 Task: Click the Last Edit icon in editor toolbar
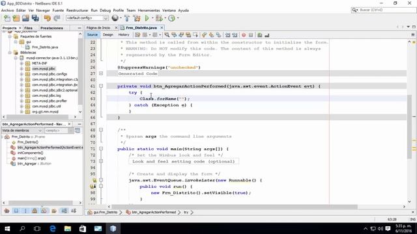[x=137, y=34]
